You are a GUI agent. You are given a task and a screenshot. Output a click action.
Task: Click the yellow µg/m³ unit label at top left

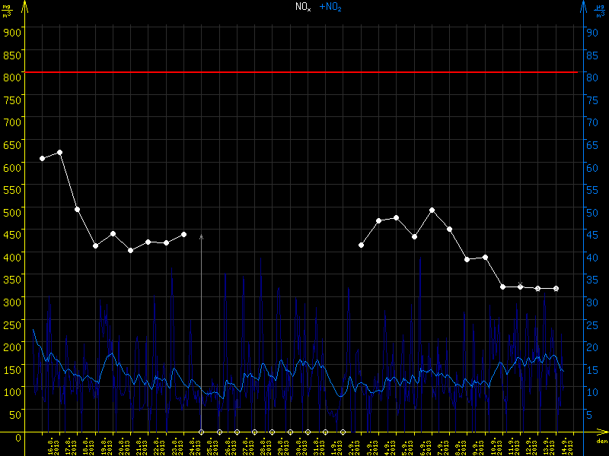pos(6,10)
